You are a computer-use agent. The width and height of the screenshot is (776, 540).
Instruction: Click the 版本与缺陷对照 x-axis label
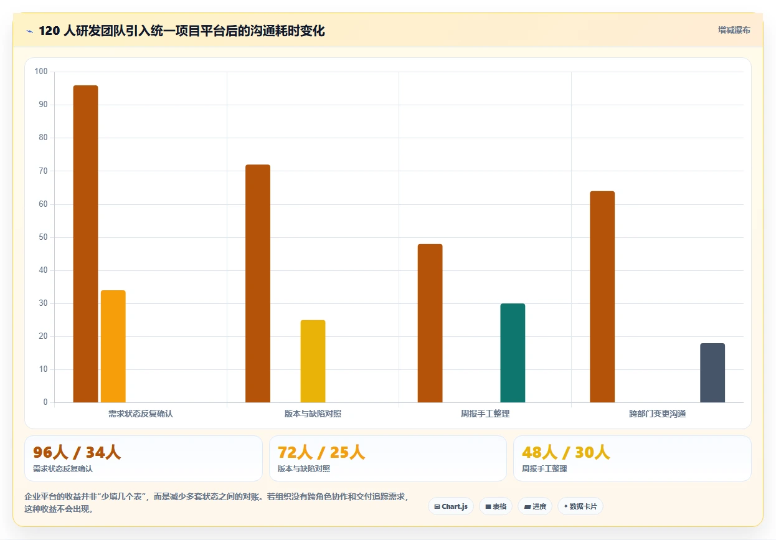(x=313, y=414)
